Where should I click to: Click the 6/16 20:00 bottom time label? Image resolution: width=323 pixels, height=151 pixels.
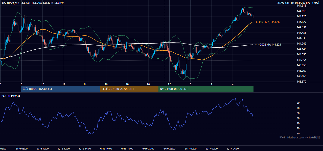click(148, 148)
